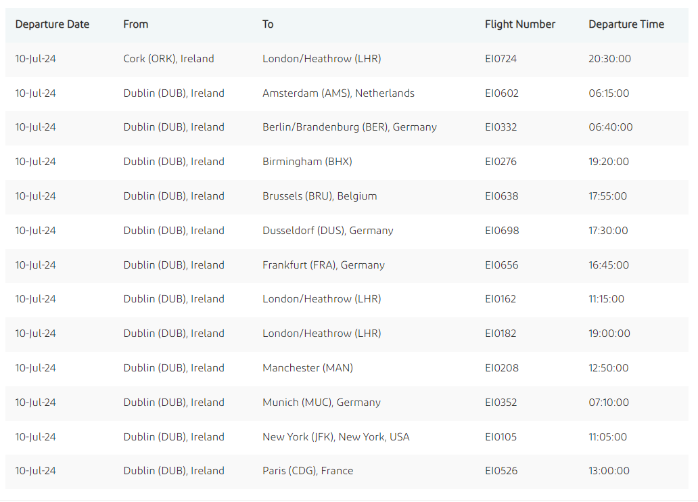Select flight EI0182 to London/Heathrow

tap(501, 334)
